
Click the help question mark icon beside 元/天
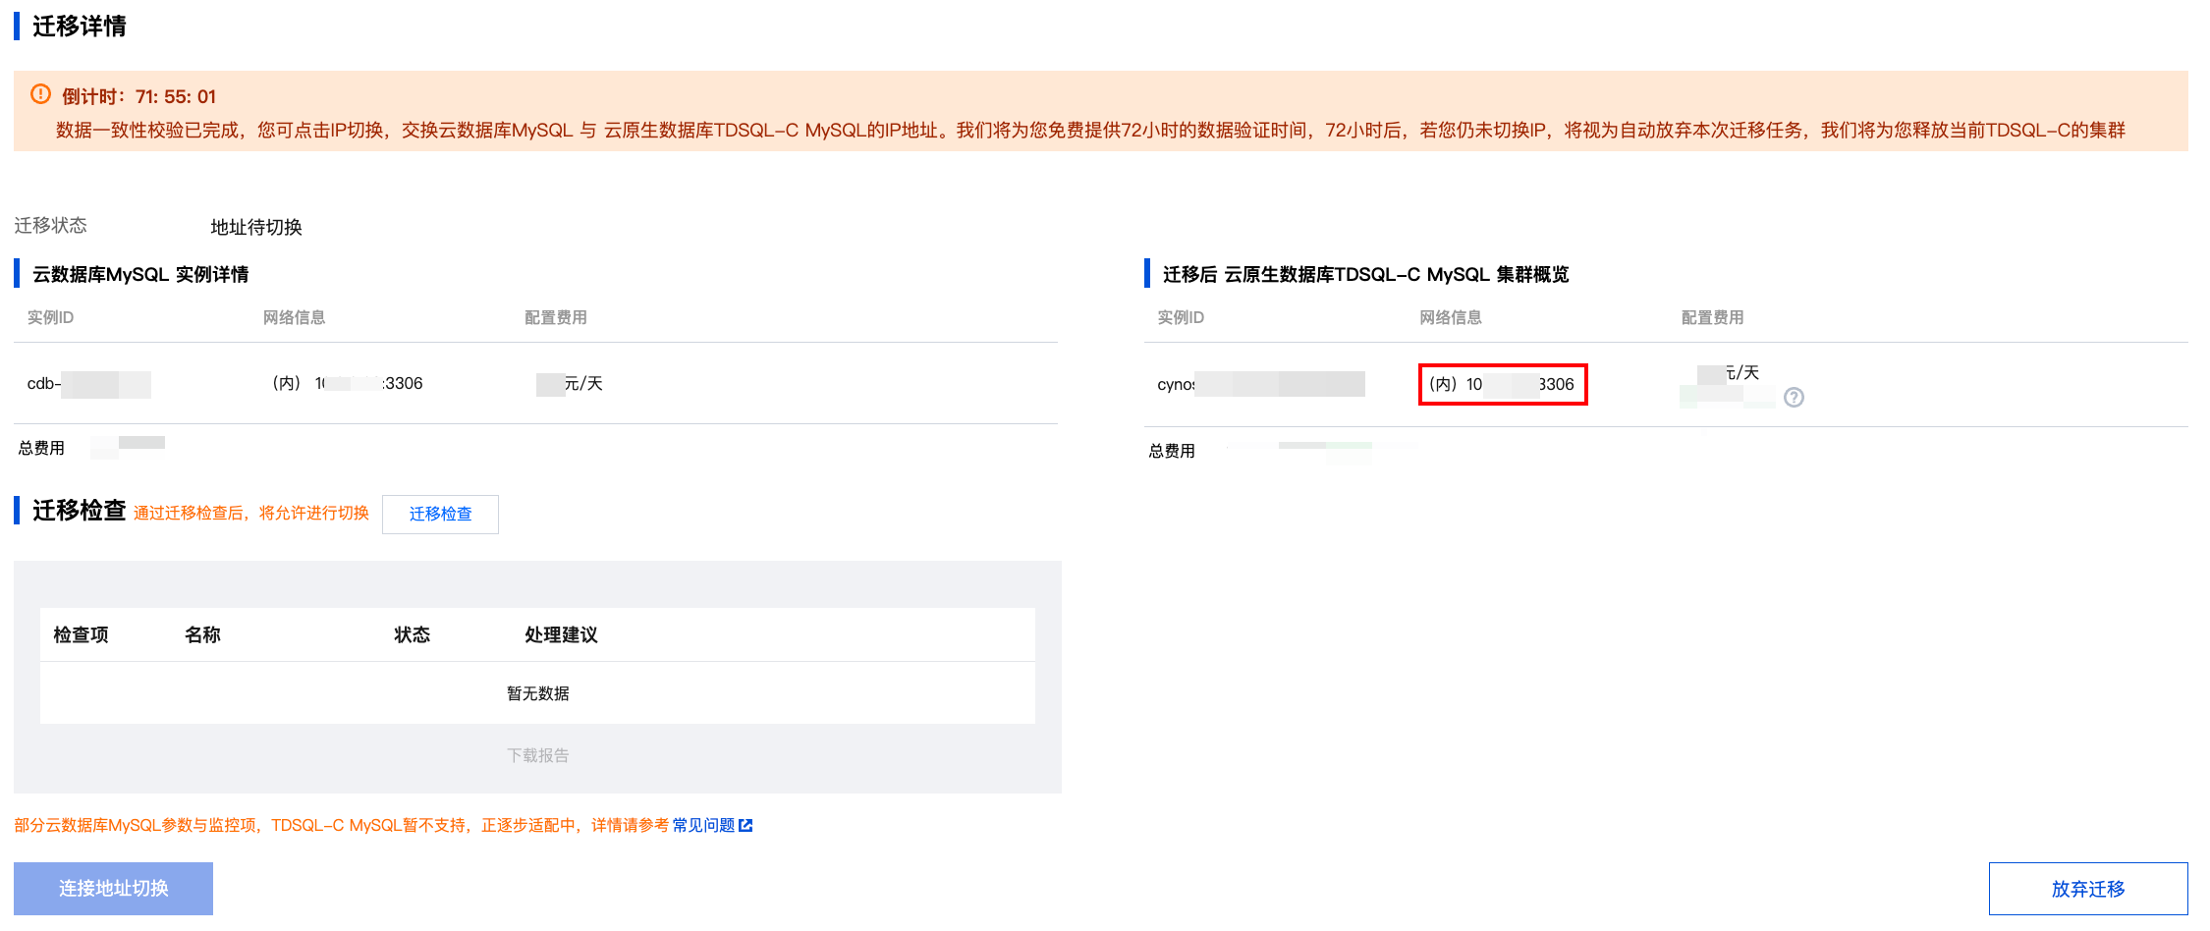pyautogui.click(x=1794, y=398)
